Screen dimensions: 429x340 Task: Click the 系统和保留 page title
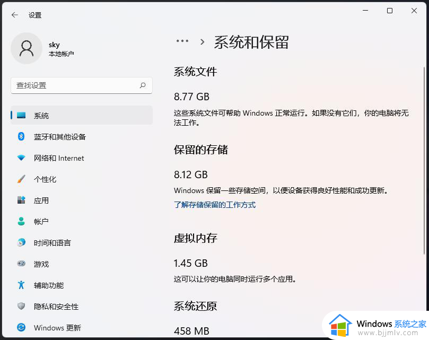tap(251, 42)
